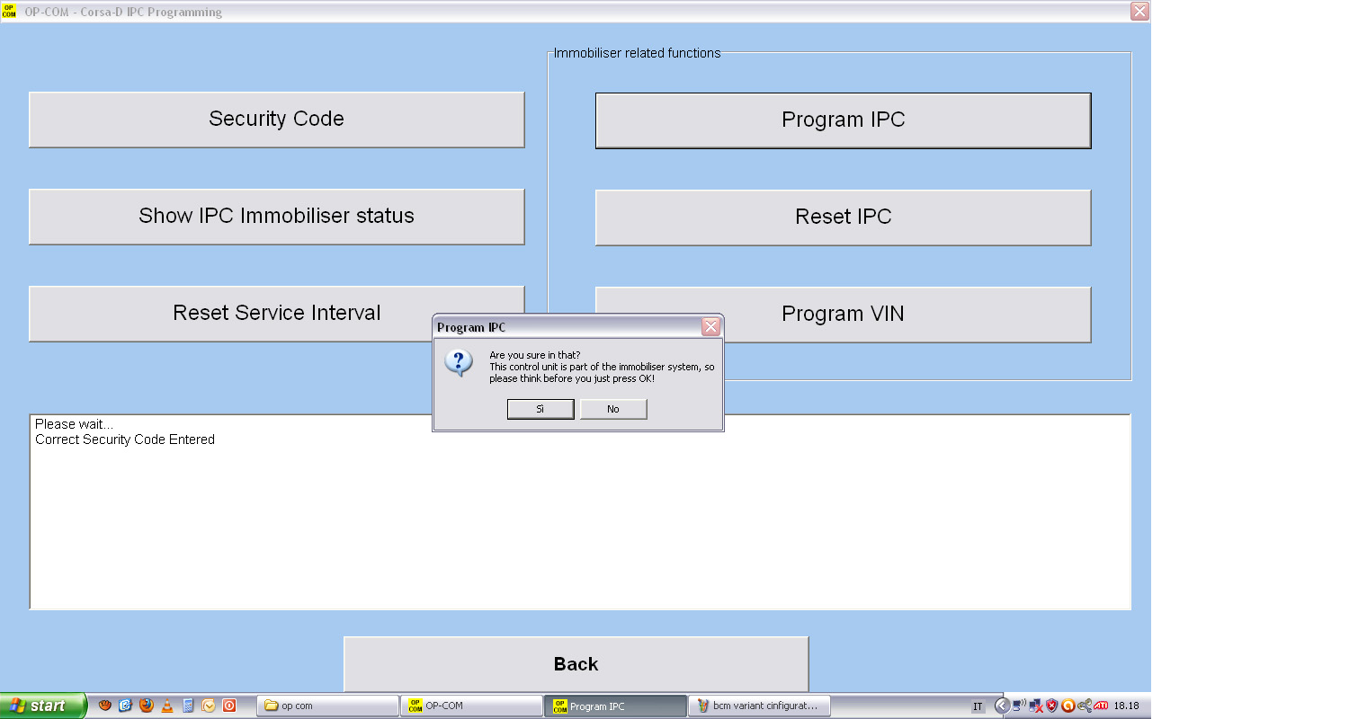Switch to the op com folder window
Screen dimensions: 1349x719
(327, 706)
